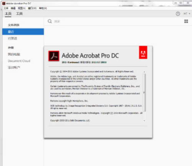Screen dimensions: 192x166
Task: Click the Adobe Acrobat Pro DC heading
Action: tap(90, 56)
